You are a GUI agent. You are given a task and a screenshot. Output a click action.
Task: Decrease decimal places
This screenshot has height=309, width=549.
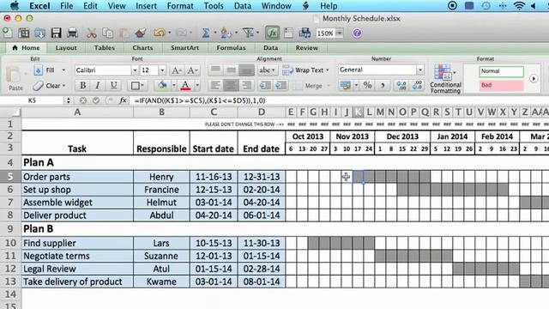[418, 85]
